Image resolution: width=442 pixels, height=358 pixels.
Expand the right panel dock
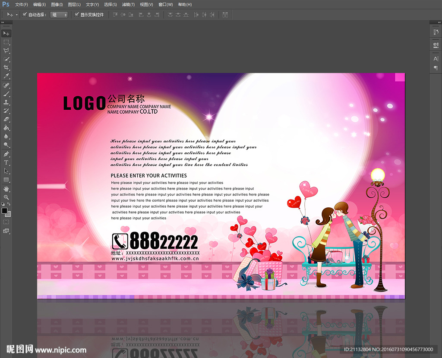(439, 22)
